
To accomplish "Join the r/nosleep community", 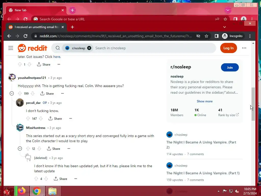I will [x=230, y=67].
